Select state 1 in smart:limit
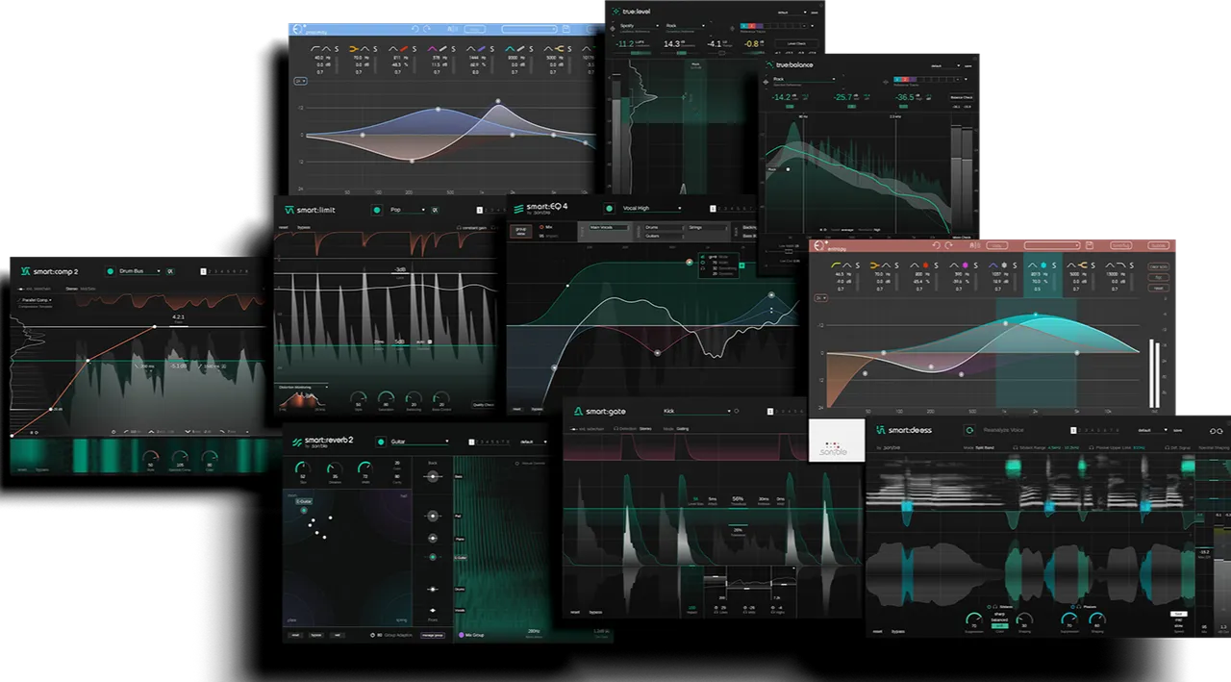The height and width of the screenshot is (682, 1231). [x=479, y=210]
